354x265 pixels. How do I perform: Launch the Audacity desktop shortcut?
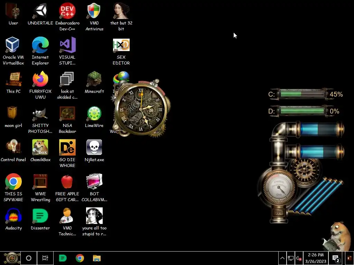pyautogui.click(x=13, y=219)
